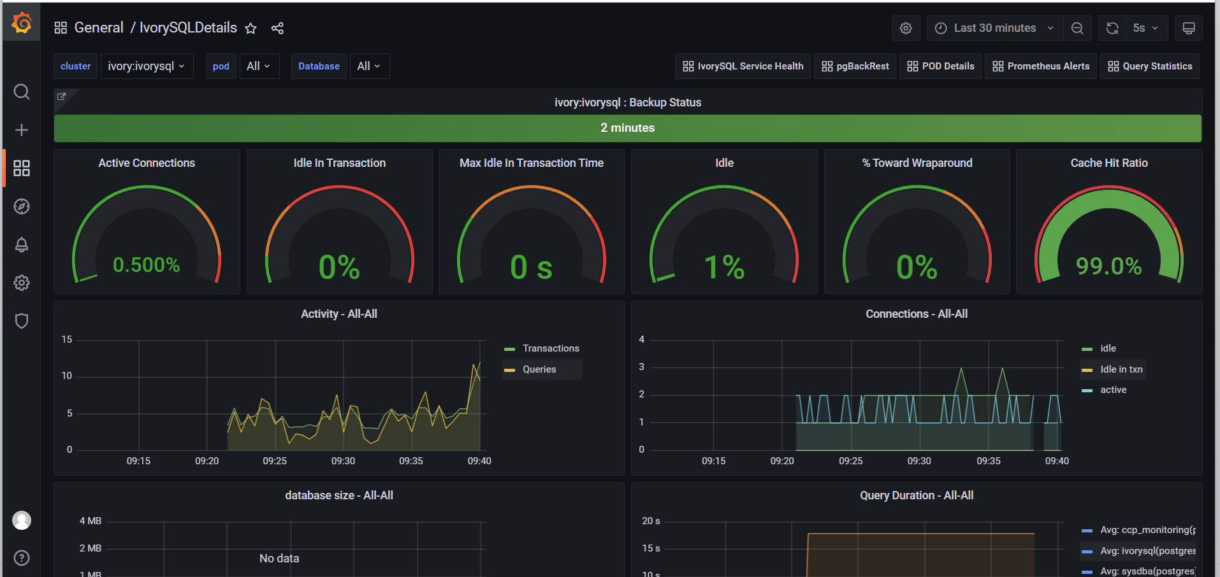
Task: Open the Alerting bell icon
Action: (x=22, y=245)
